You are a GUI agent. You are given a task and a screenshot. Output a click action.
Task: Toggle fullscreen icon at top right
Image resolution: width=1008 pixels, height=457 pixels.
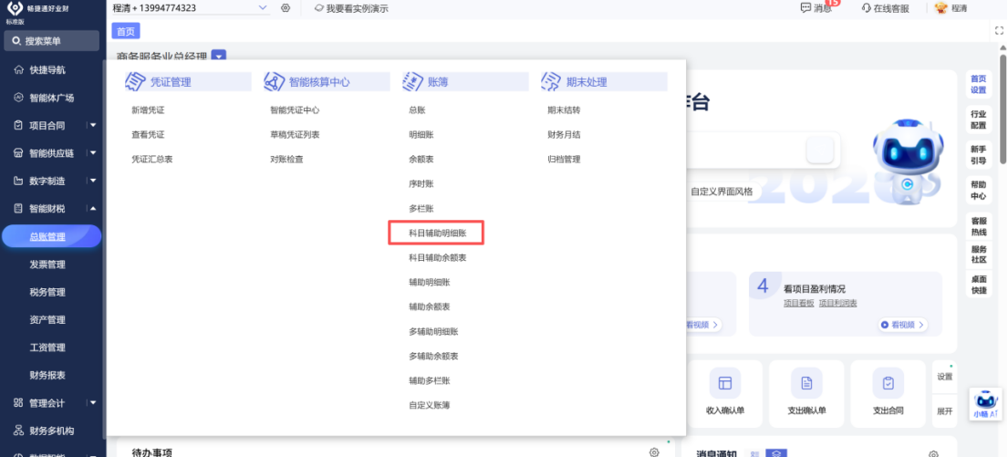pyautogui.click(x=999, y=30)
